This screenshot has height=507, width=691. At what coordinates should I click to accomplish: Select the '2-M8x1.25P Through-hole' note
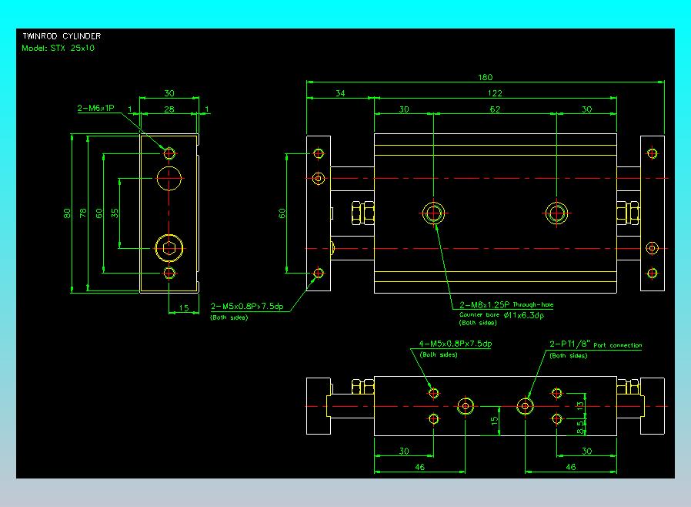click(x=506, y=304)
